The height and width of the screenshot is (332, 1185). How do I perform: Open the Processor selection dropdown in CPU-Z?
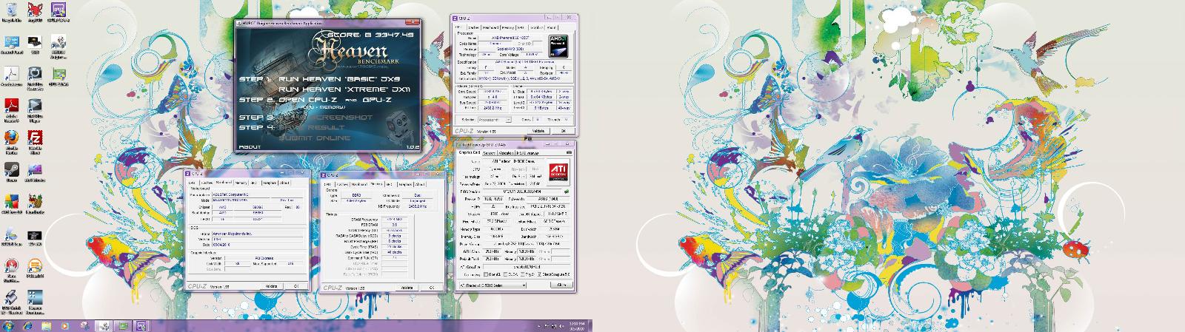pos(494,119)
